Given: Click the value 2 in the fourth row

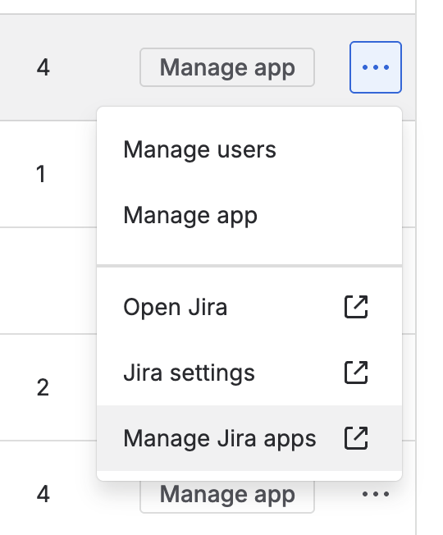Looking at the screenshot, I should tap(43, 387).
